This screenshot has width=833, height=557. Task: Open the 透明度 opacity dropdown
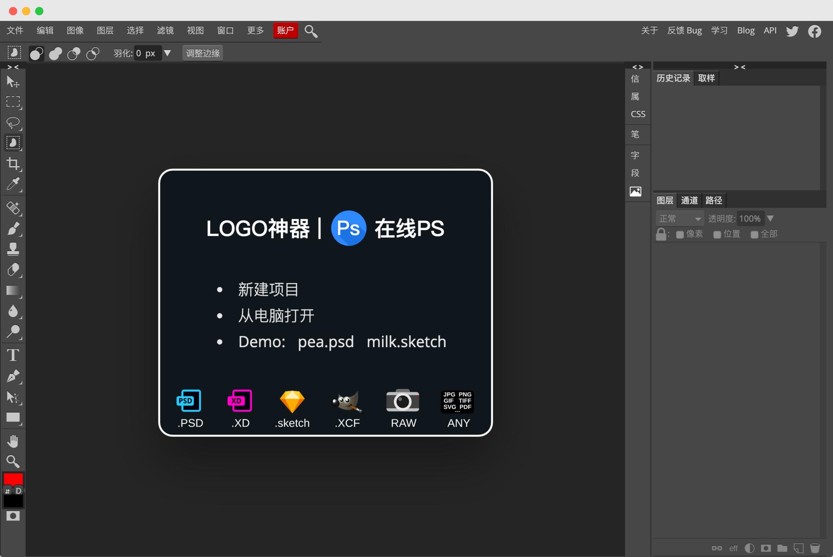[x=771, y=218]
